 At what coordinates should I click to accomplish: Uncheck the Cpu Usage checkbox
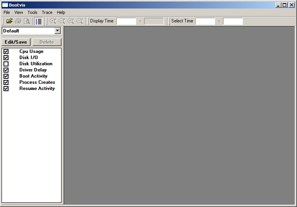[x=6, y=51]
